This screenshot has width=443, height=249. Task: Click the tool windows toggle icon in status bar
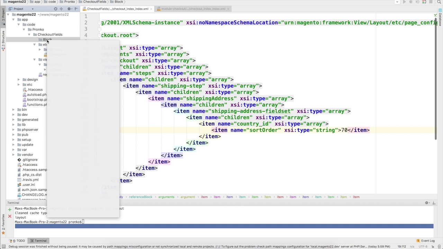point(3,247)
